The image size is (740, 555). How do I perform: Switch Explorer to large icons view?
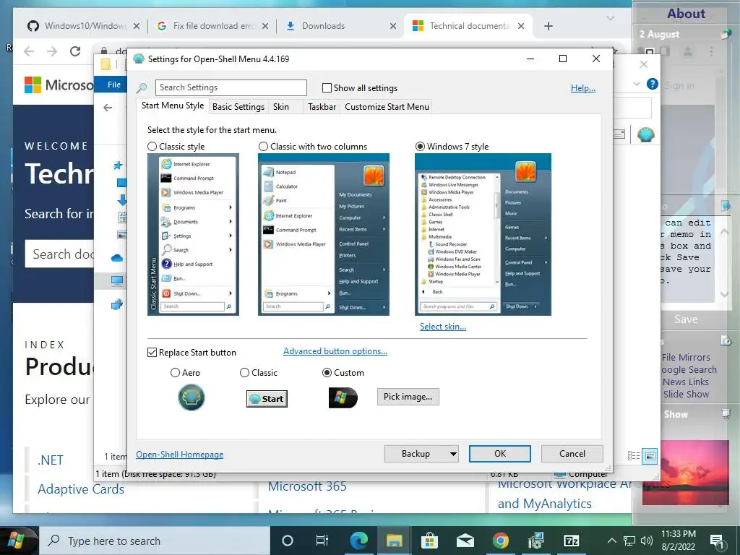[650, 456]
